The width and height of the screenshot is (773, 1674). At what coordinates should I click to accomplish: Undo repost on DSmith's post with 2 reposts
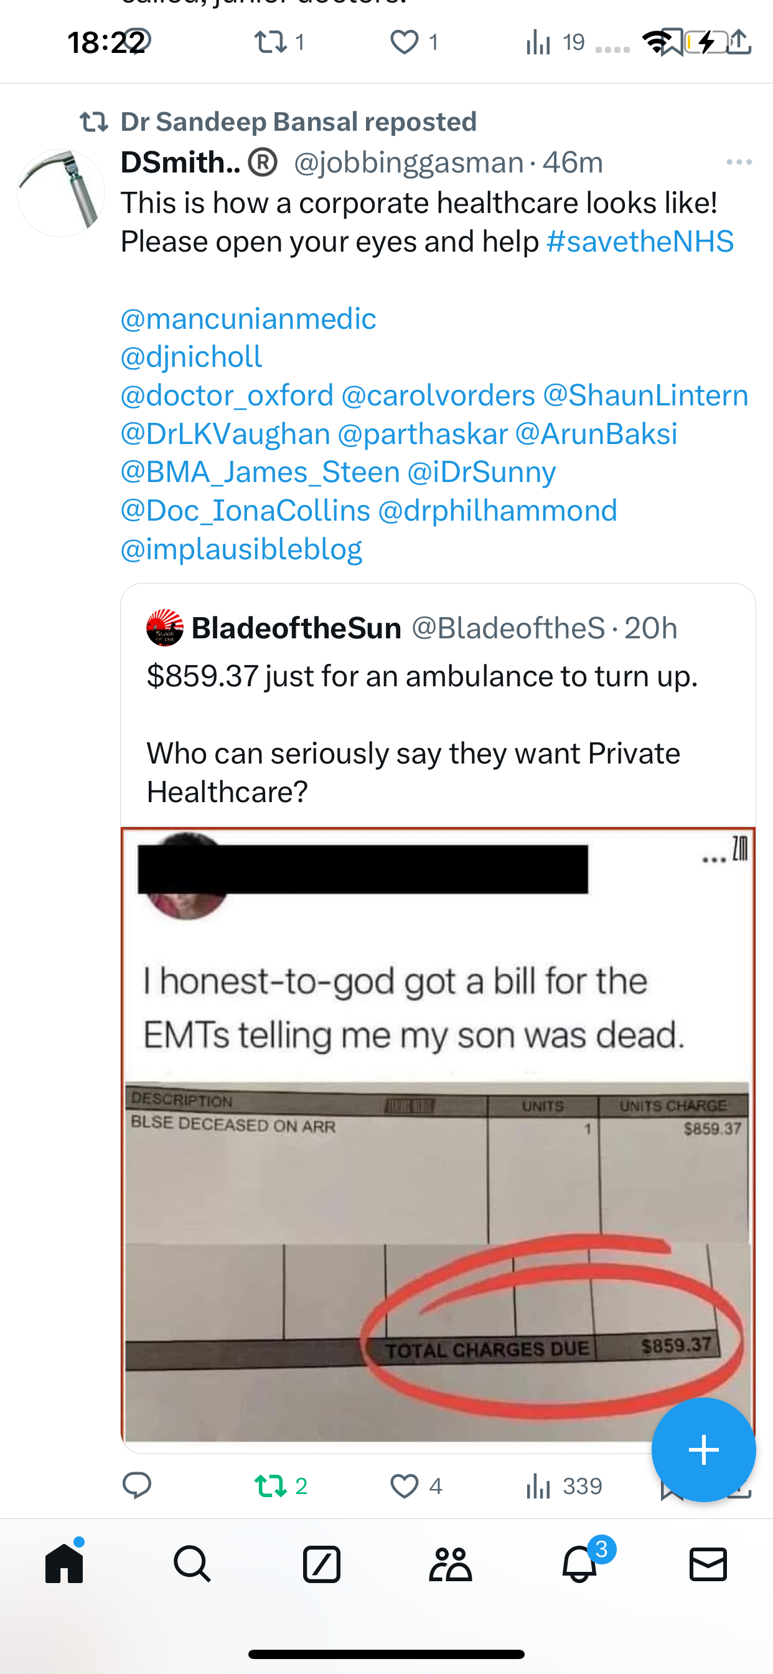coord(281,1485)
